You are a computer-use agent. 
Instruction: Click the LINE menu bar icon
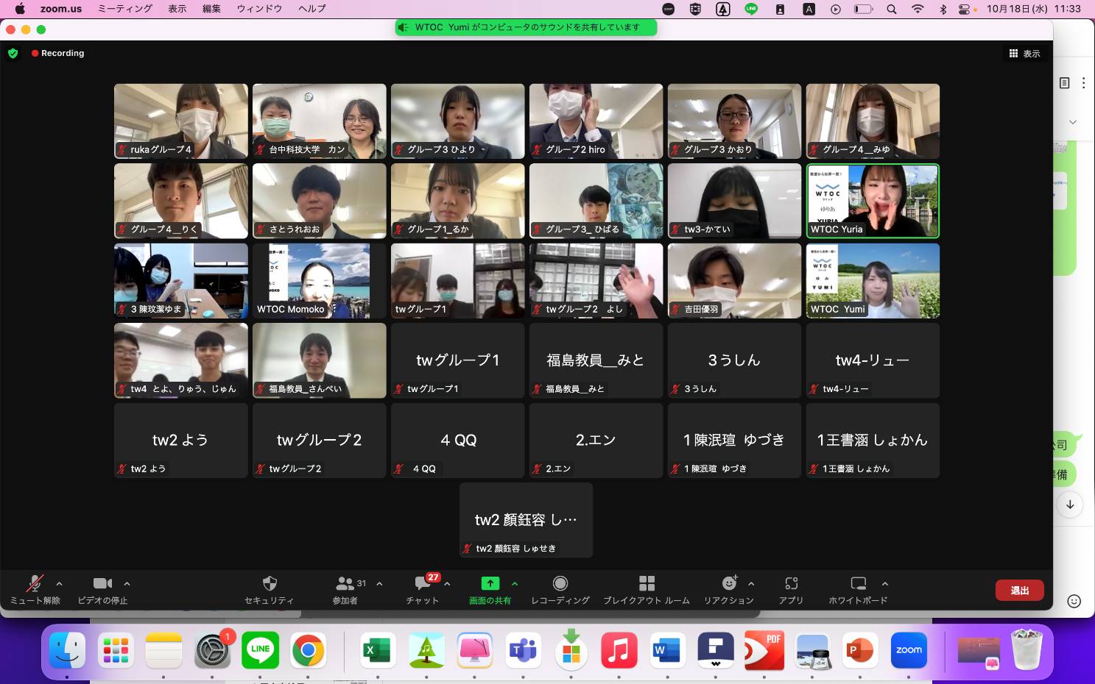click(x=751, y=9)
